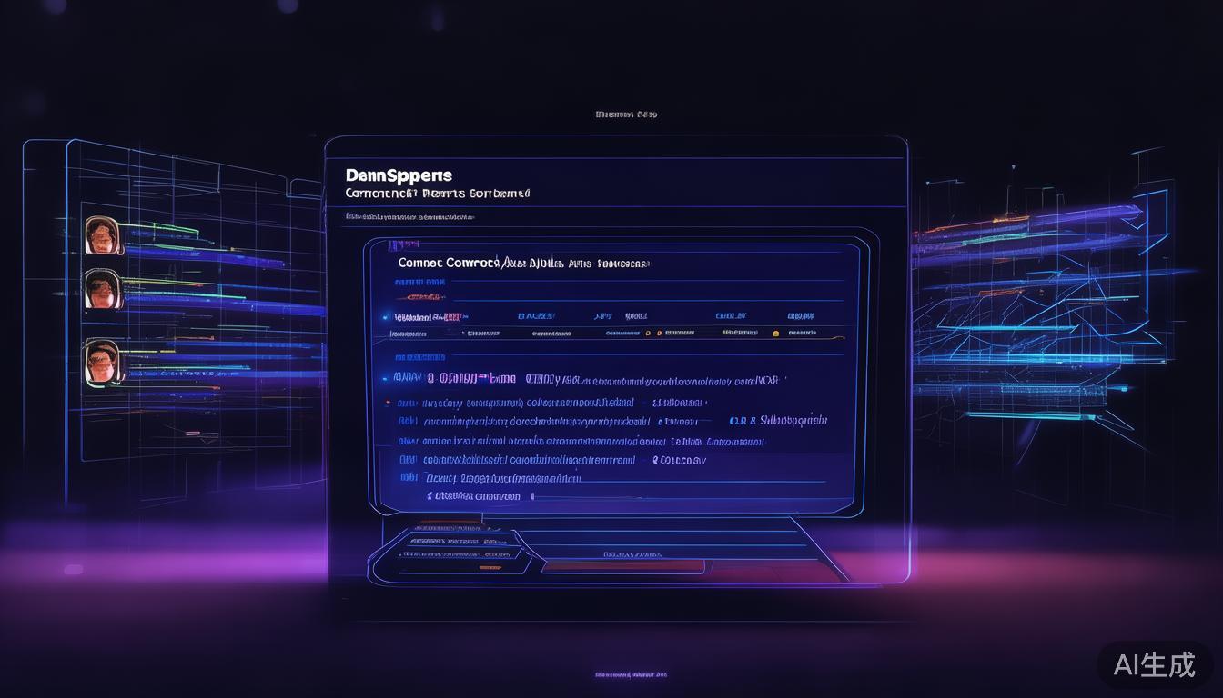Click the top avatar thumbnail in left panel
Screen dimensions: 1223x698
102,234
